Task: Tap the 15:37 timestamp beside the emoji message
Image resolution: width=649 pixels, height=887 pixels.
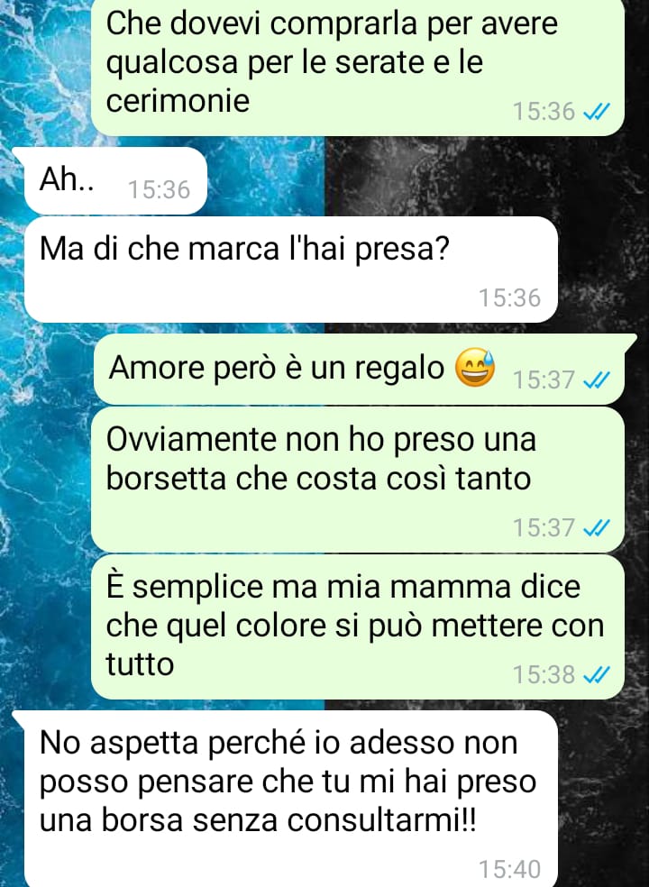Action: click(544, 380)
